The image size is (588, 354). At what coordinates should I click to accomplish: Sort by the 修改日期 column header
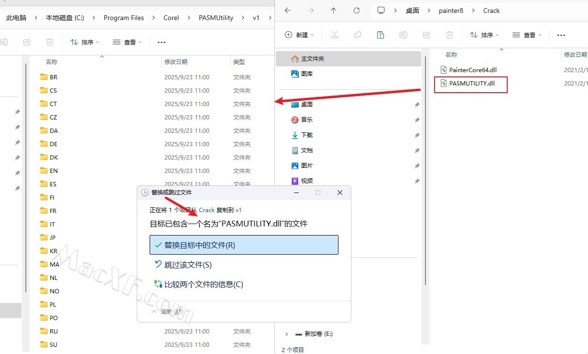176,62
